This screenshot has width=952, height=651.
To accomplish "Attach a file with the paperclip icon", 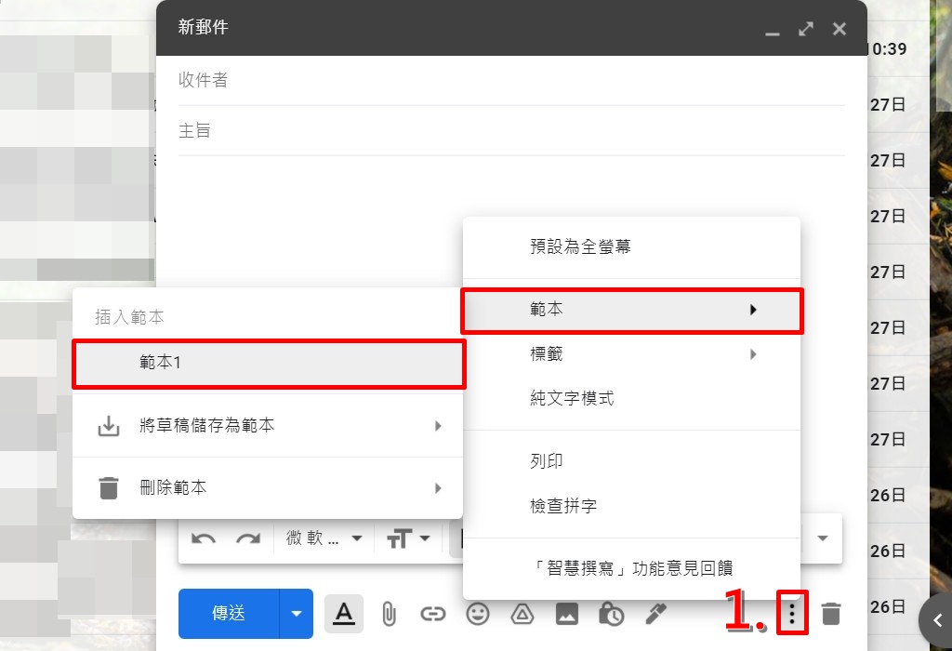I will (389, 615).
